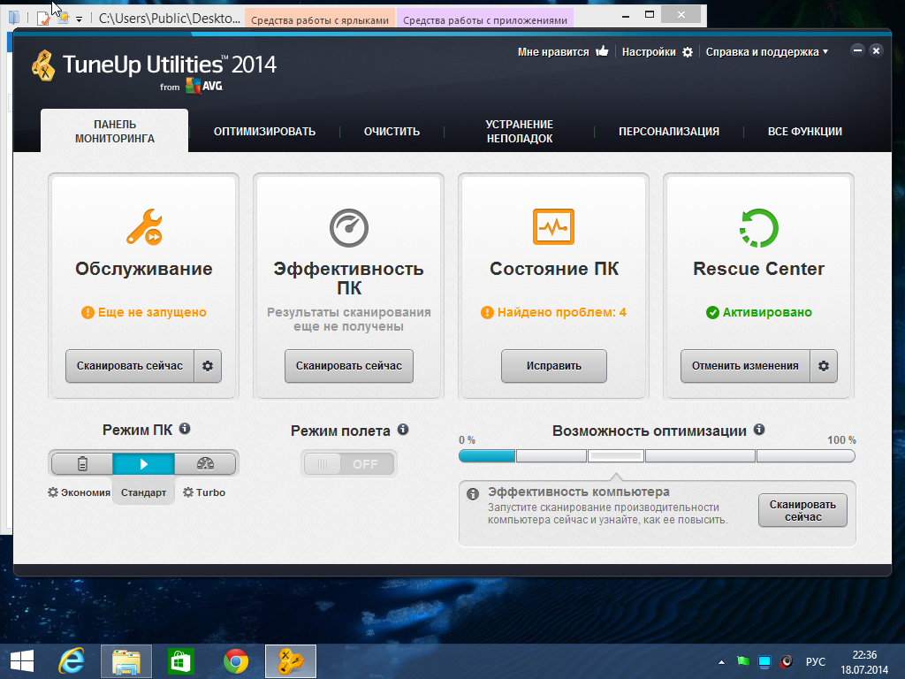Click the speaker volume tray icon

[786, 661]
